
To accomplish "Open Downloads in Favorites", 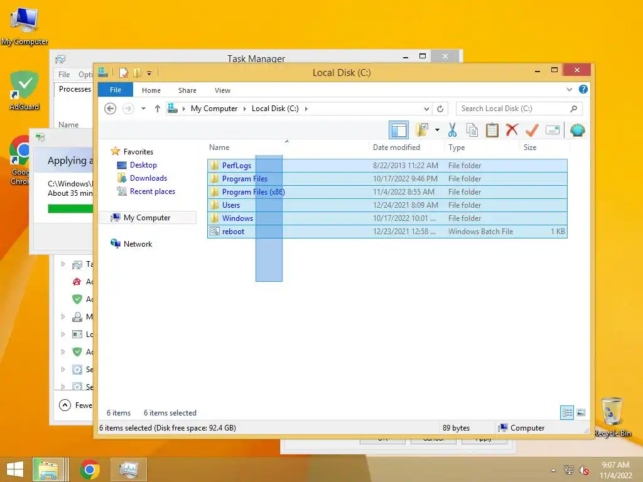I will pos(148,178).
